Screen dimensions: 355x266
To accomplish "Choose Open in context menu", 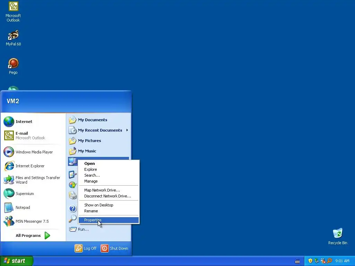I will 109,163.
